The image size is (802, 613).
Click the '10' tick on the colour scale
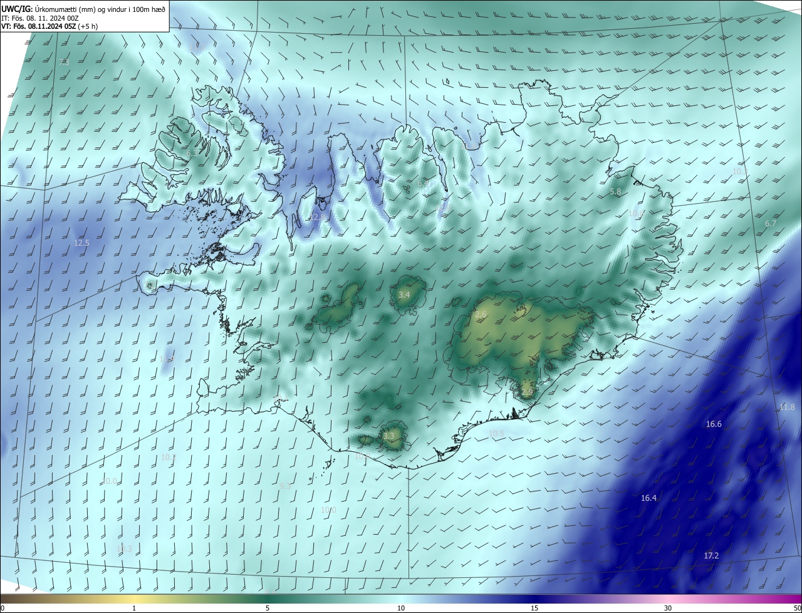pyautogui.click(x=401, y=608)
